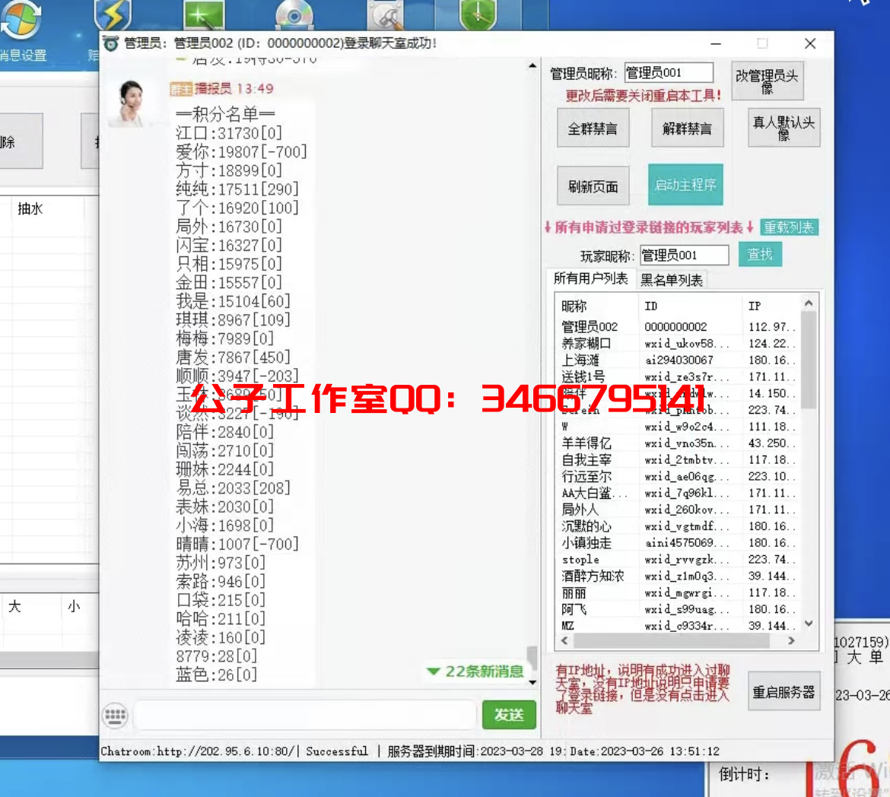Focus the 玩家昵称 player name input

(x=684, y=255)
